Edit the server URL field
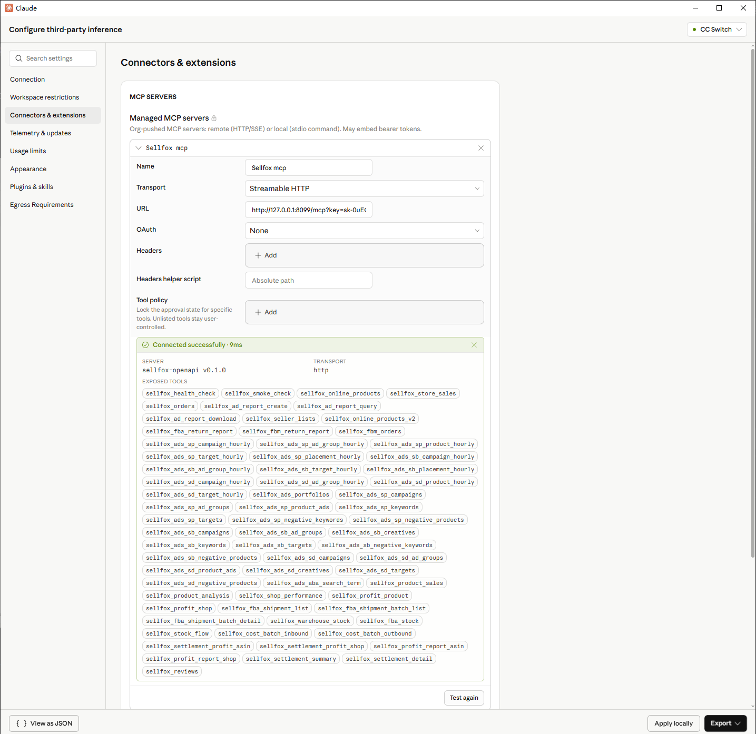The height and width of the screenshot is (734, 756). coord(309,210)
